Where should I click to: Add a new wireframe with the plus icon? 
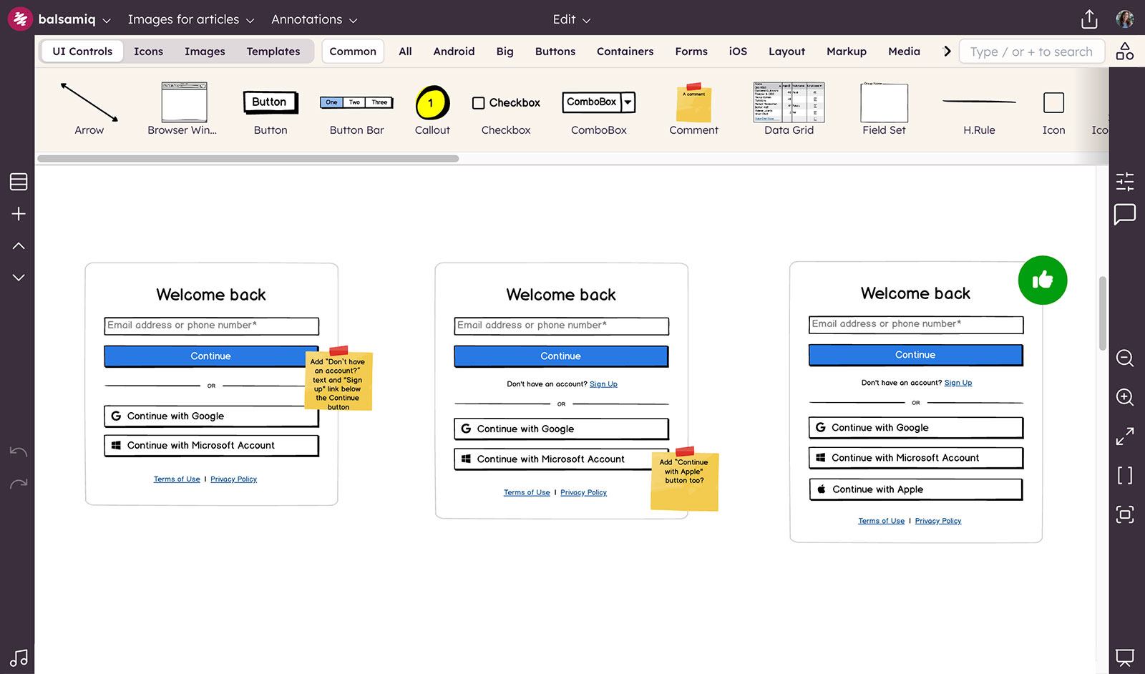18,213
